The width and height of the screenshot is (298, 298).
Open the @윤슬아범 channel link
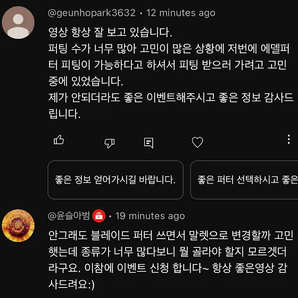69,216
